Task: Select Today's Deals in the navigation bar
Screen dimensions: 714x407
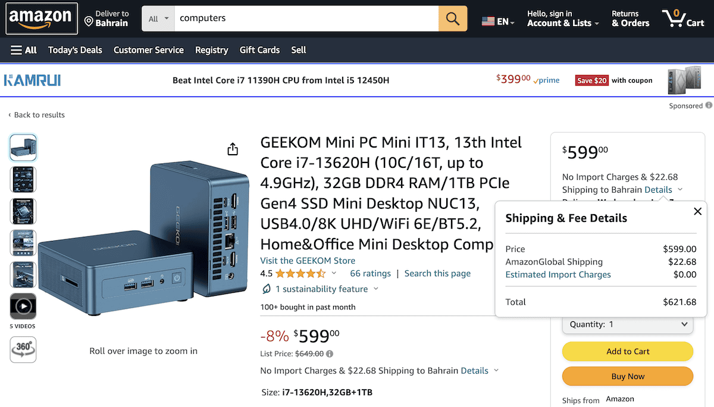Action: (75, 50)
